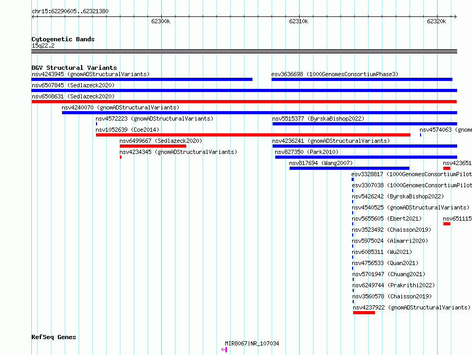Click the red bar under nsv4237922

click(x=364, y=313)
